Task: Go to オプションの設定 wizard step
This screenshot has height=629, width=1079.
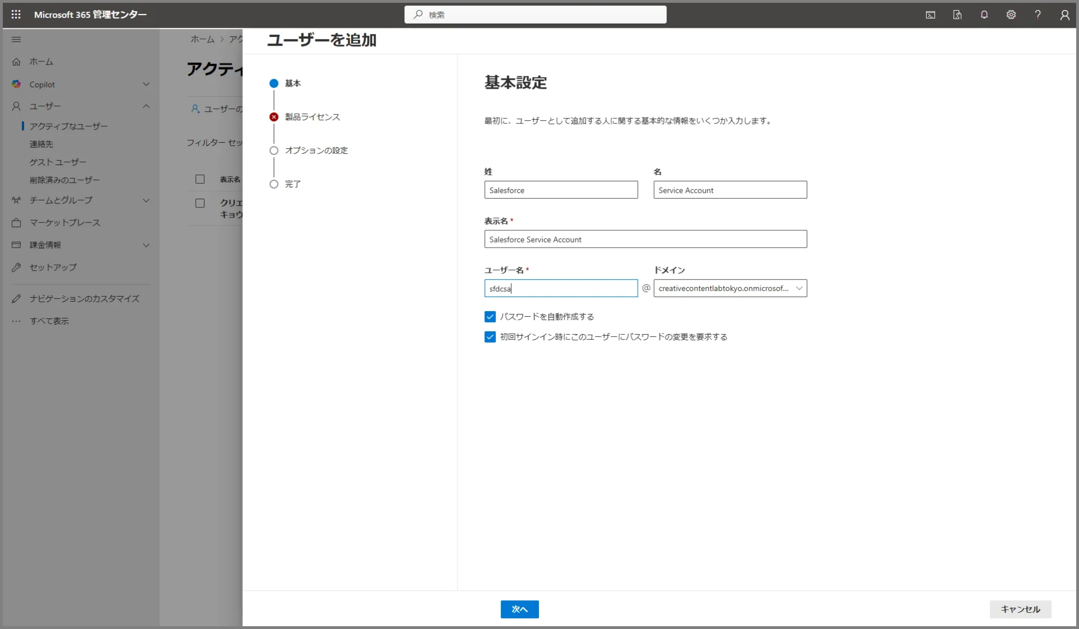Action: point(316,151)
